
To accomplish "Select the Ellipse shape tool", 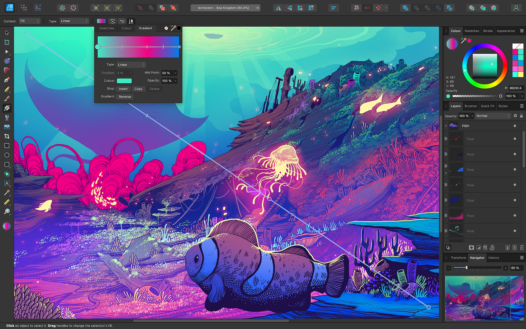I will (7, 155).
